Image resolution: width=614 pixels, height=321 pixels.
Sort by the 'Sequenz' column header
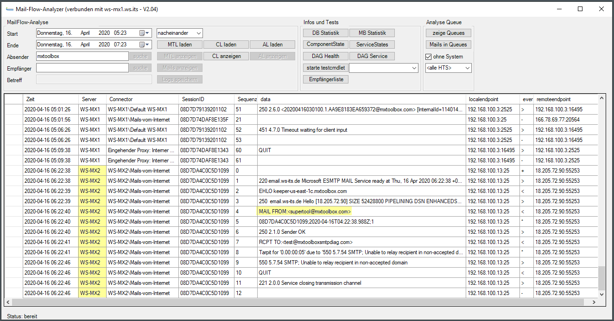pos(246,99)
